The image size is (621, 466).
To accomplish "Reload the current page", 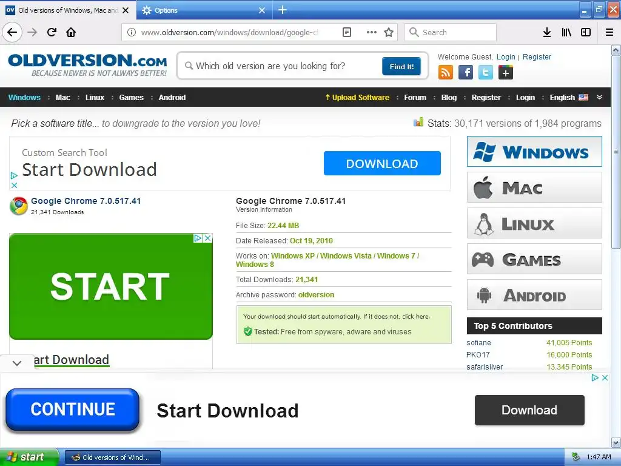I will [x=52, y=32].
